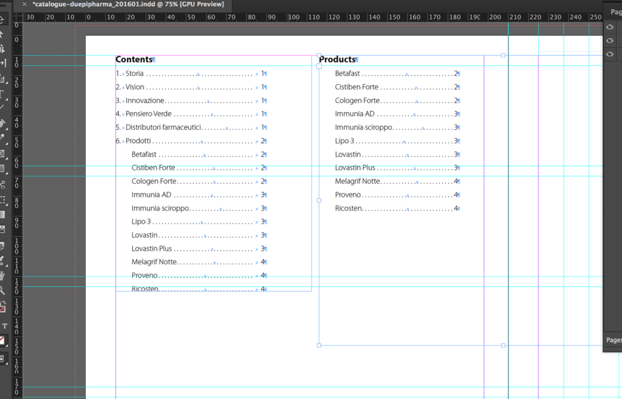
Task: Toggle the third eye visibility icon
Action: pos(610,54)
